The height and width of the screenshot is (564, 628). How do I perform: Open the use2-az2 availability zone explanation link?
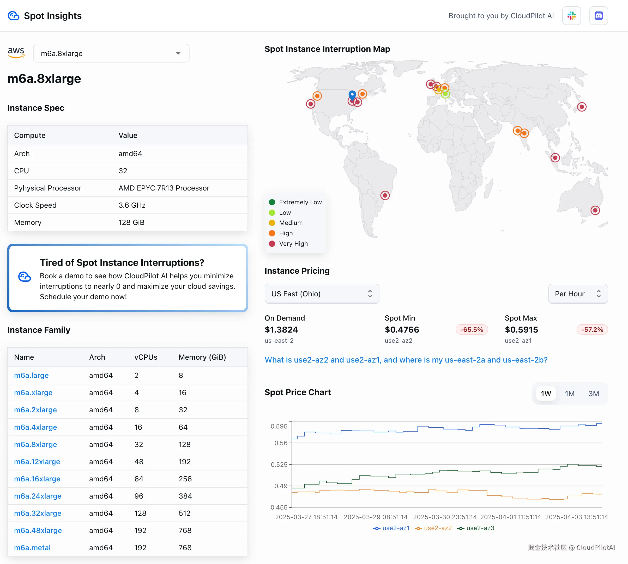point(406,360)
